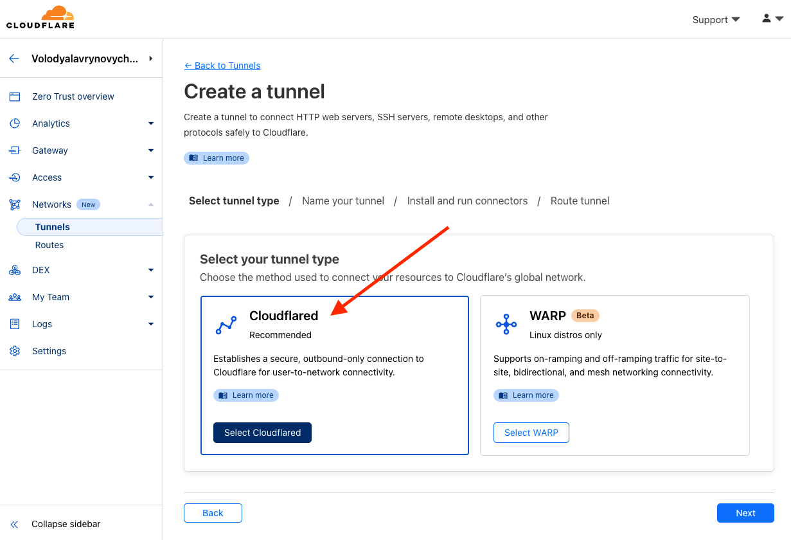791x540 pixels.
Task: Click the Cloudflare logo
Action: click(x=40, y=17)
